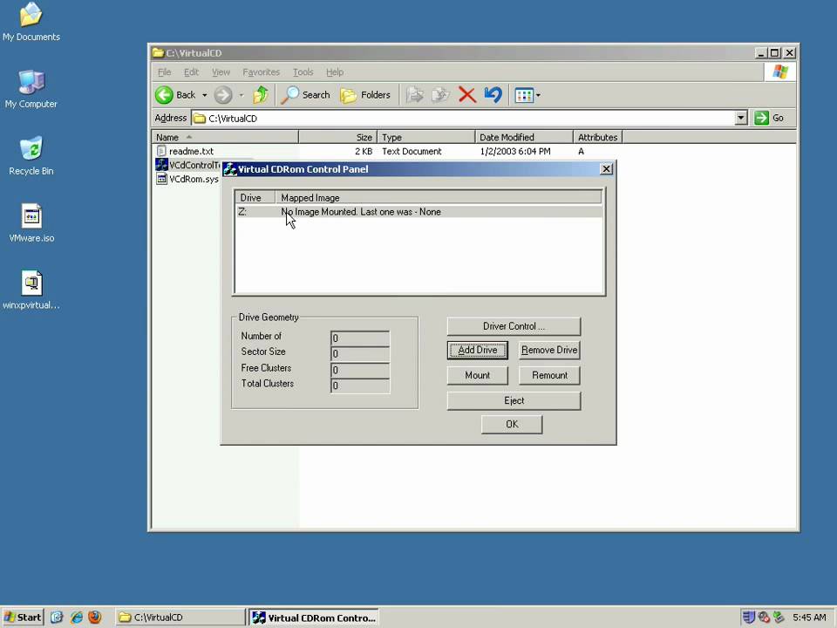The width and height of the screenshot is (837, 628).
Task: Click OK in Virtual CDRom panel
Action: (x=512, y=425)
